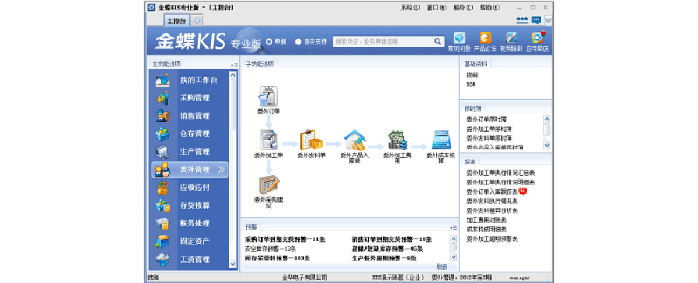The height and width of the screenshot is (283, 698).
Task: Open the 系统 menu
Action: click(x=410, y=8)
